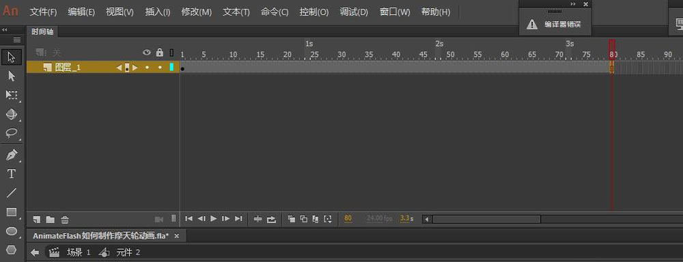Add a new layer folder
The image size is (683, 262).
coord(51,219)
